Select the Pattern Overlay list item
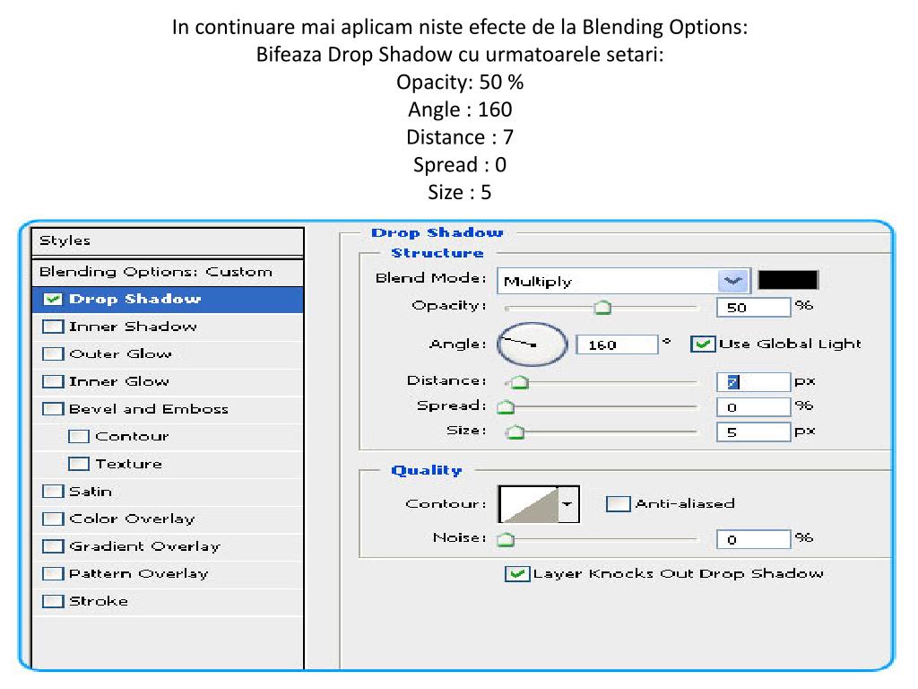Viewport: 918px width, 689px height. tap(168, 574)
